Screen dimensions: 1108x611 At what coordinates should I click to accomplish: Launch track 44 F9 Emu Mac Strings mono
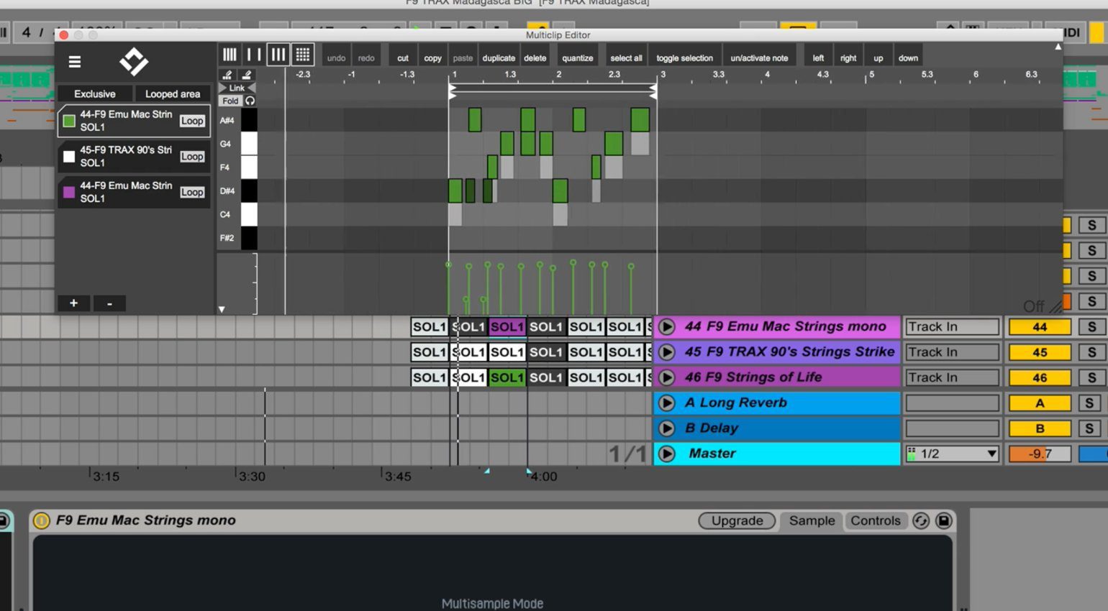[x=667, y=326]
